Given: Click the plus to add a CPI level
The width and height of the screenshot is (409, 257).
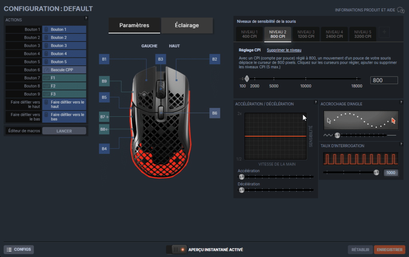Looking at the screenshot, I should click(383, 32).
